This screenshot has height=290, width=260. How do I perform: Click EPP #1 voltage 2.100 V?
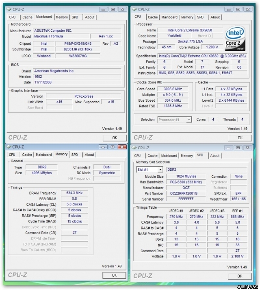point(238,256)
